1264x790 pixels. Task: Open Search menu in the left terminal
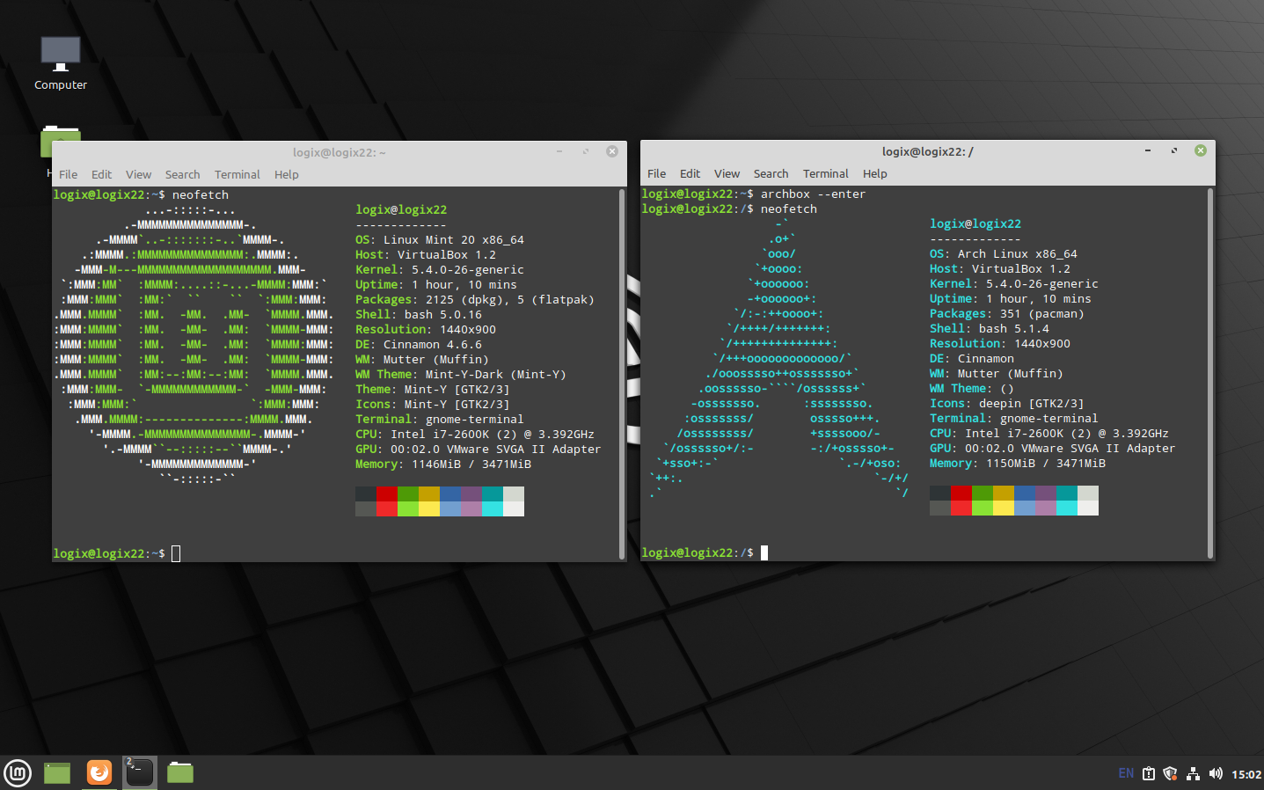(x=182, y=174)
